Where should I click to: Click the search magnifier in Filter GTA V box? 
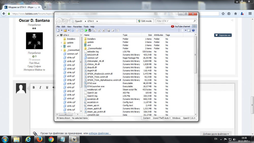click(x=195, y=21)
